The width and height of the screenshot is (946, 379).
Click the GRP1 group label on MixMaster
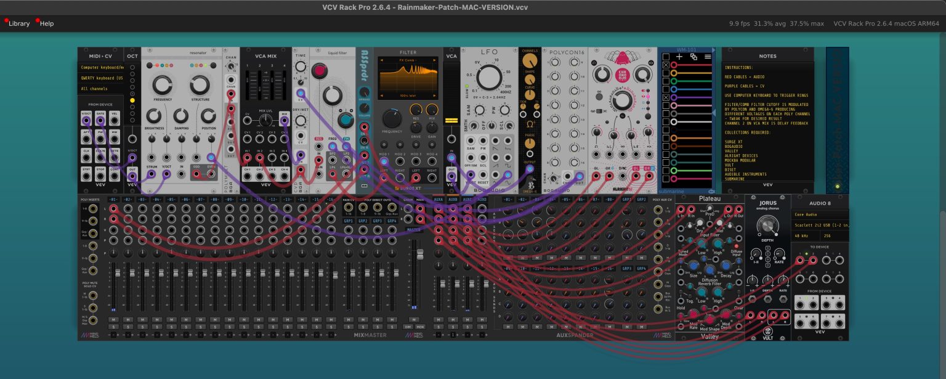pyautogui.click(x=348, y=221)
